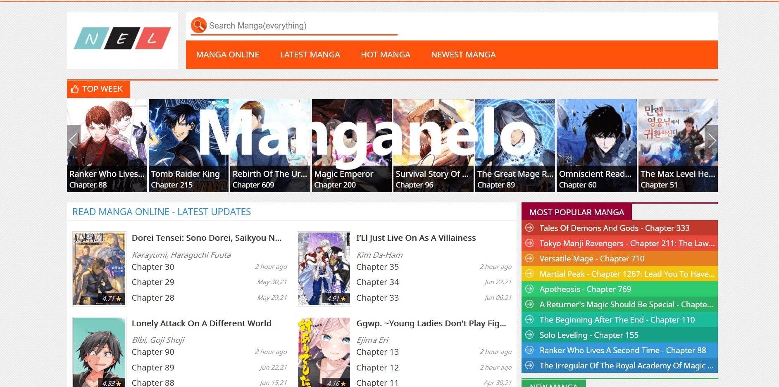Read Ggwp Chapter 12

click(378, 368)
